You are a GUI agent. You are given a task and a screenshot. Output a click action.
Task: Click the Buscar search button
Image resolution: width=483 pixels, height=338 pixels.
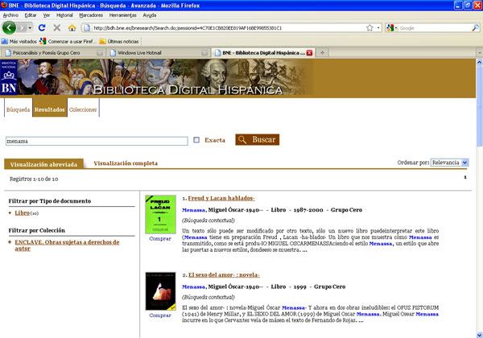258,139
